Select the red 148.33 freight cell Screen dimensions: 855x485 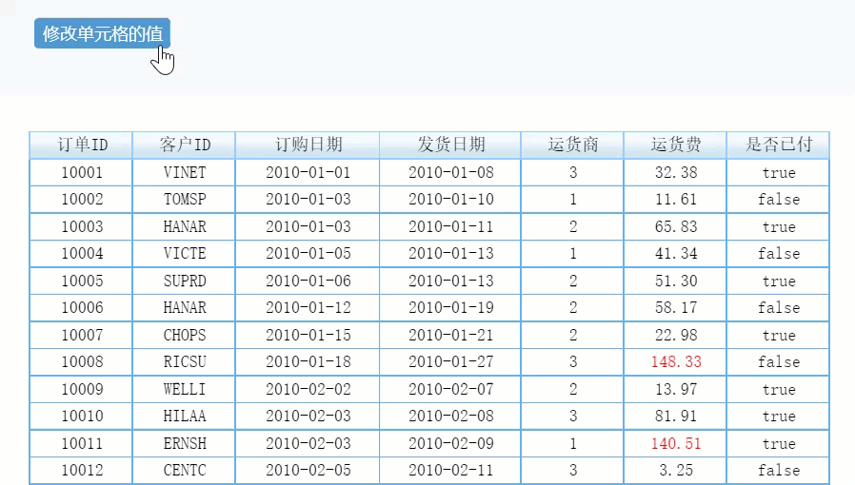pyautogui.click(x=675, y=362)
